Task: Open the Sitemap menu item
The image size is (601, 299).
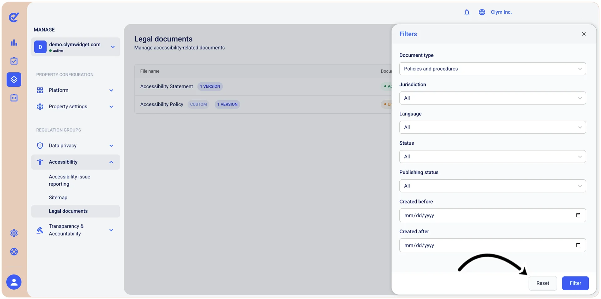Action: (58, 198)
